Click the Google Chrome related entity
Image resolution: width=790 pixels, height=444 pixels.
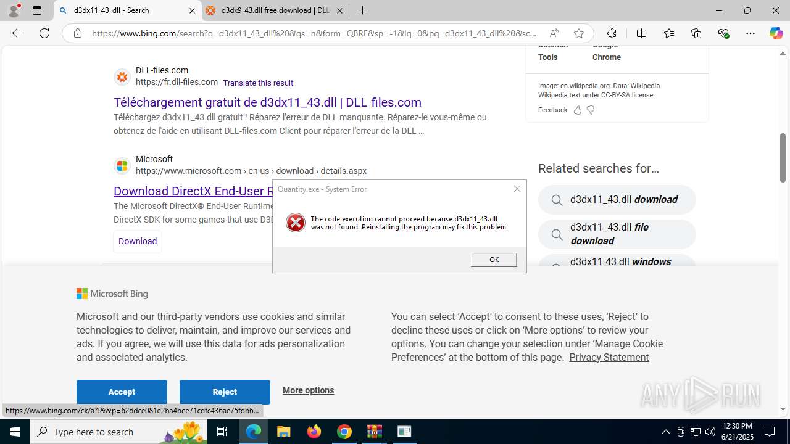(x=607, y=51)
